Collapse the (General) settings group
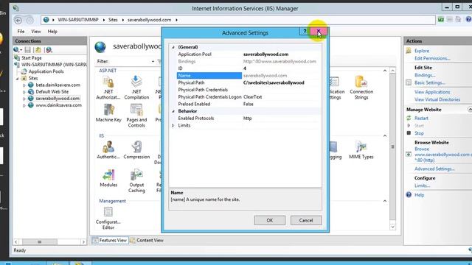The width and height of the screenshot is (472, 265). click(x=173, y=47)
